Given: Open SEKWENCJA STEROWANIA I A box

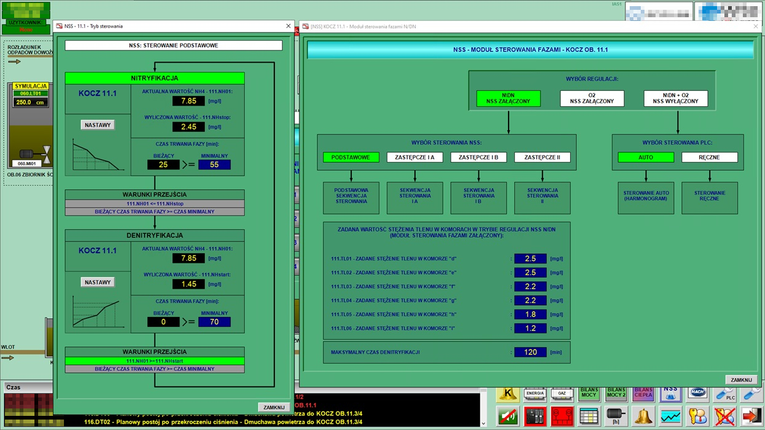Looking at the screenshot, I should (414, 198).
